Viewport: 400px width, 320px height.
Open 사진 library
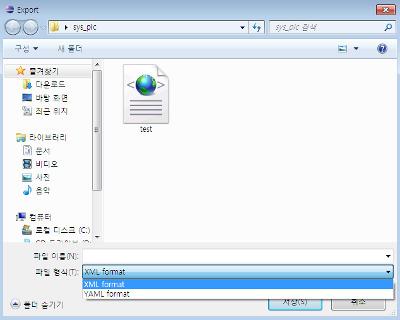click(x=43, y=177)
